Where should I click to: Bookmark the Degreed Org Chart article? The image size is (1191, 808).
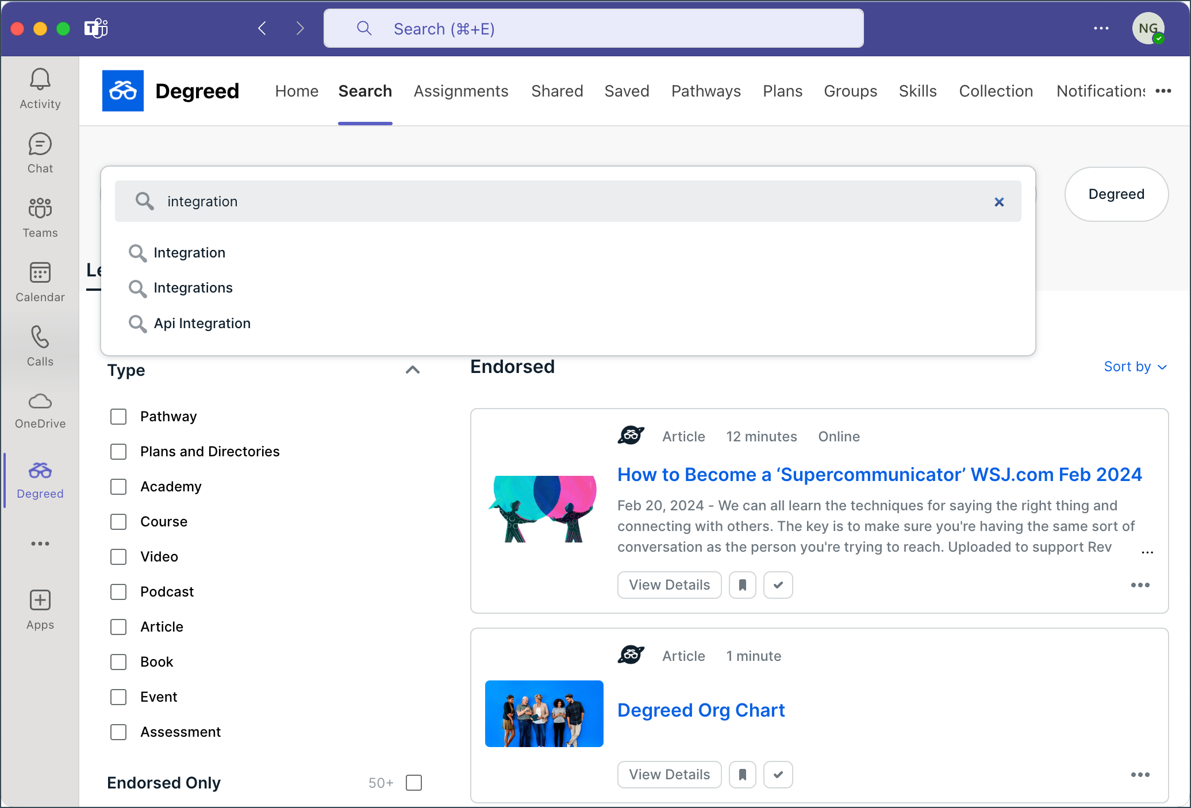[x=742, y=775]
